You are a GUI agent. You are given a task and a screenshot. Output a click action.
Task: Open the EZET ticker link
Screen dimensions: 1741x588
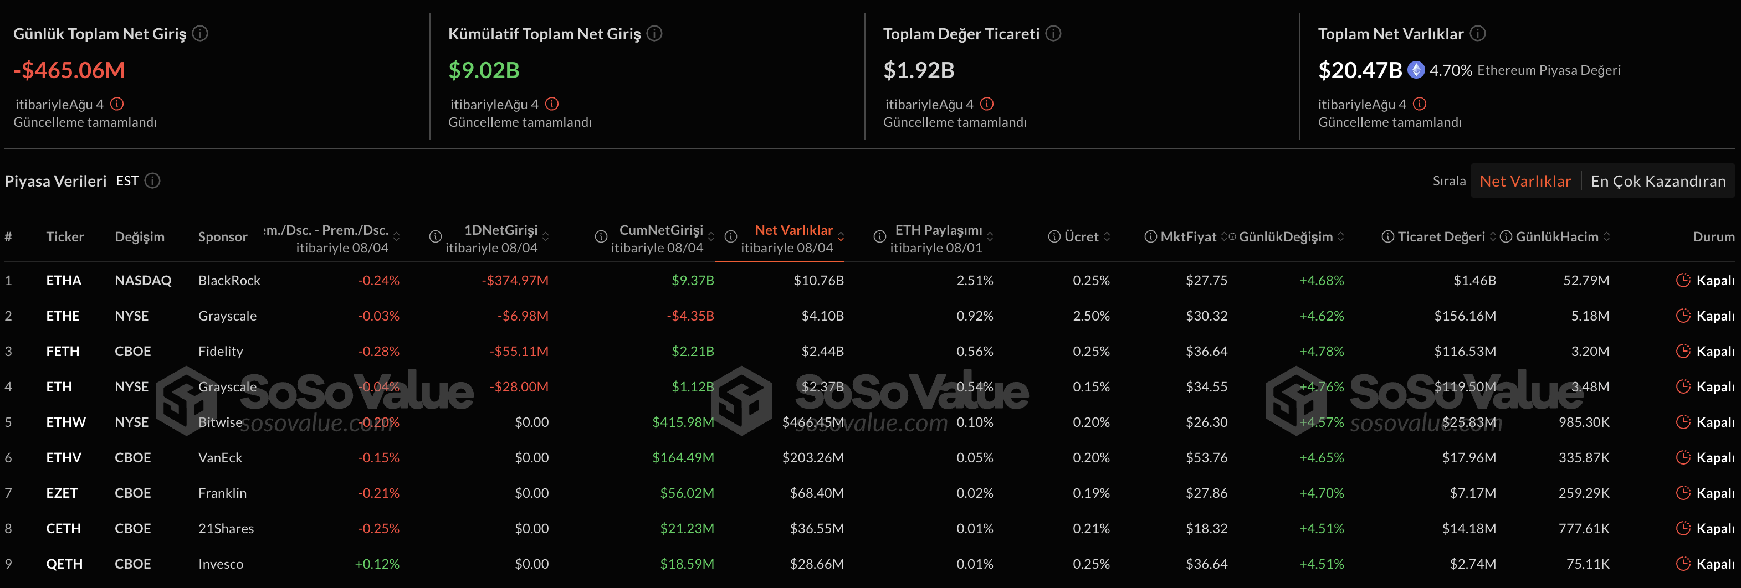62,493
